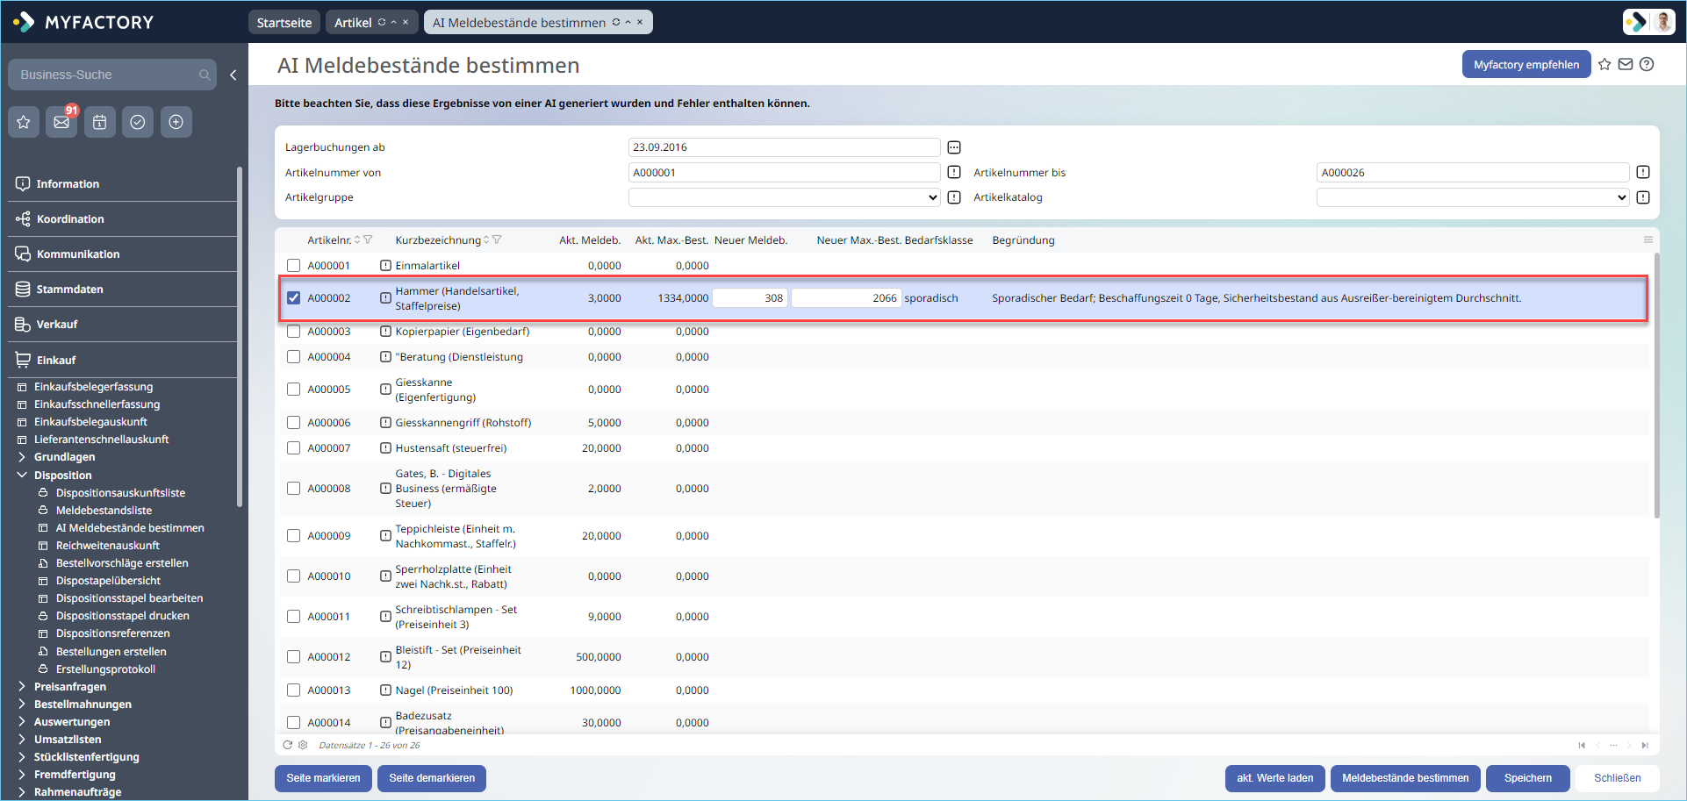Open the lookup icon beside Artikelkatalog dropdown
Viewport: 1687px width, 801px height.
point(1643,197)
